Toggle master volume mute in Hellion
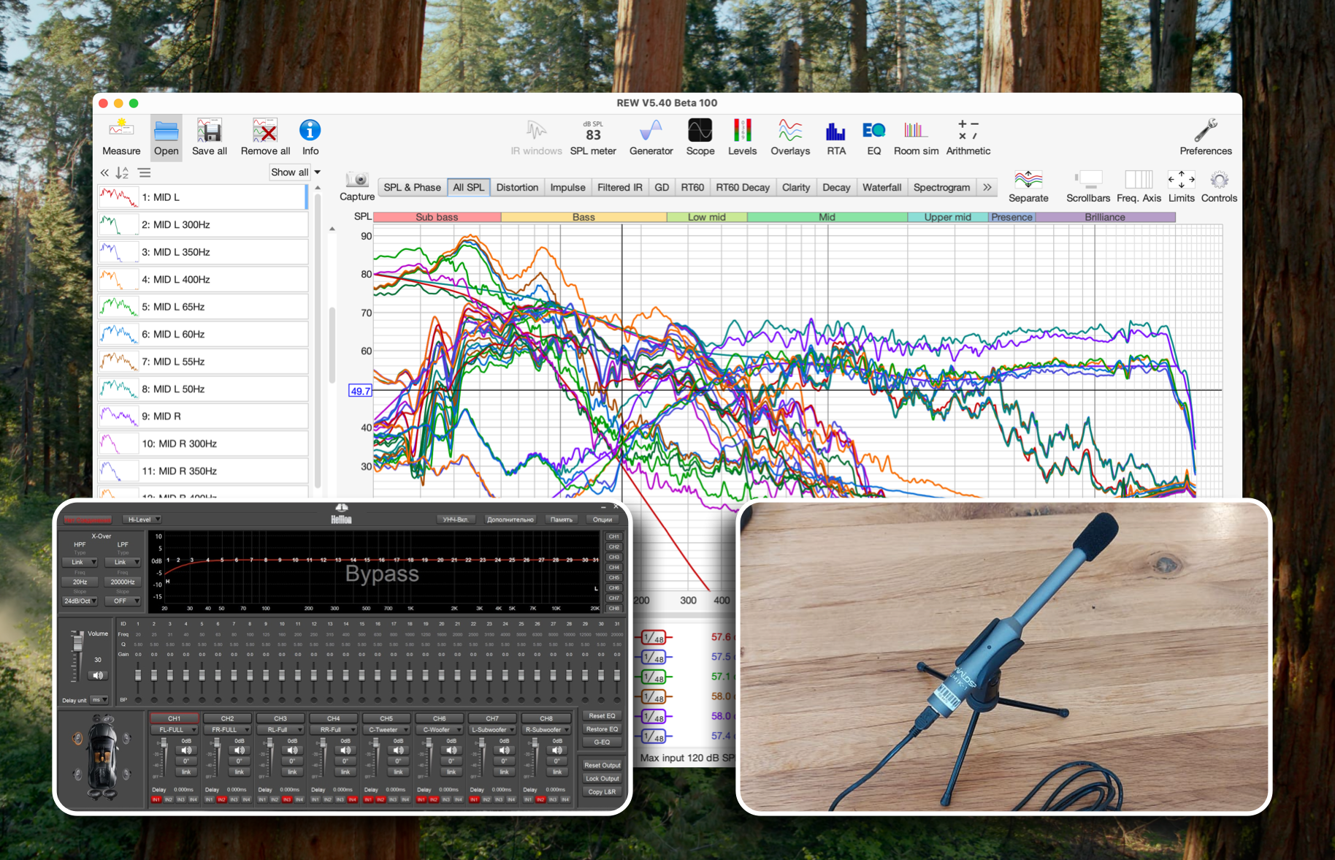This screenshot has width=1335, height=860. tap(98, 675)
